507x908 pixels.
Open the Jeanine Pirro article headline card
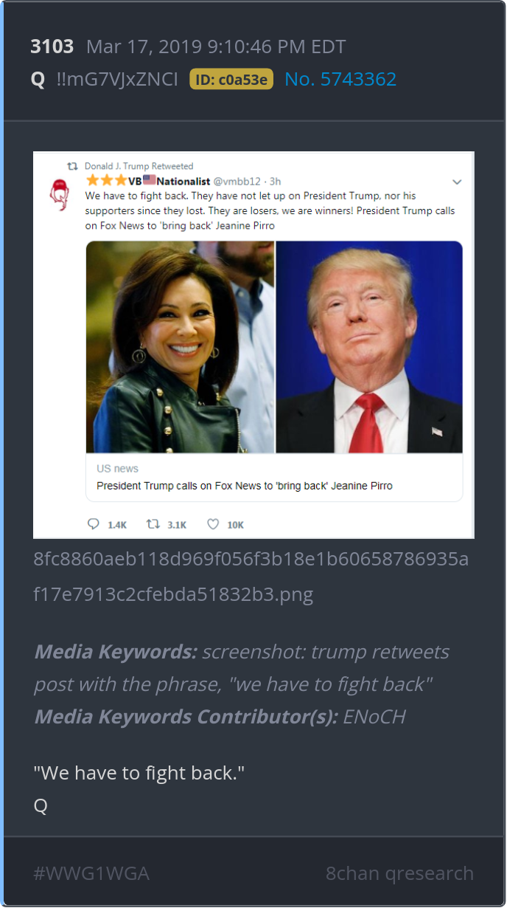[x=274, y=478]
